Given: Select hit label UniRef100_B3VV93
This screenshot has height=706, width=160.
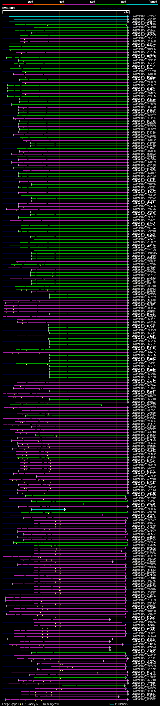Looking at the screenshot, I should (143, 460).
